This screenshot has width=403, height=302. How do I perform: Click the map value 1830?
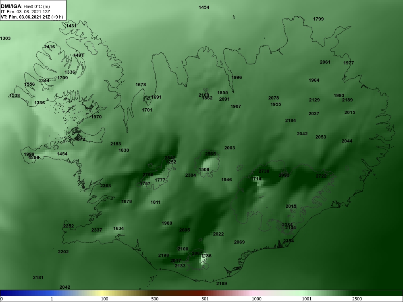(124, 150)
